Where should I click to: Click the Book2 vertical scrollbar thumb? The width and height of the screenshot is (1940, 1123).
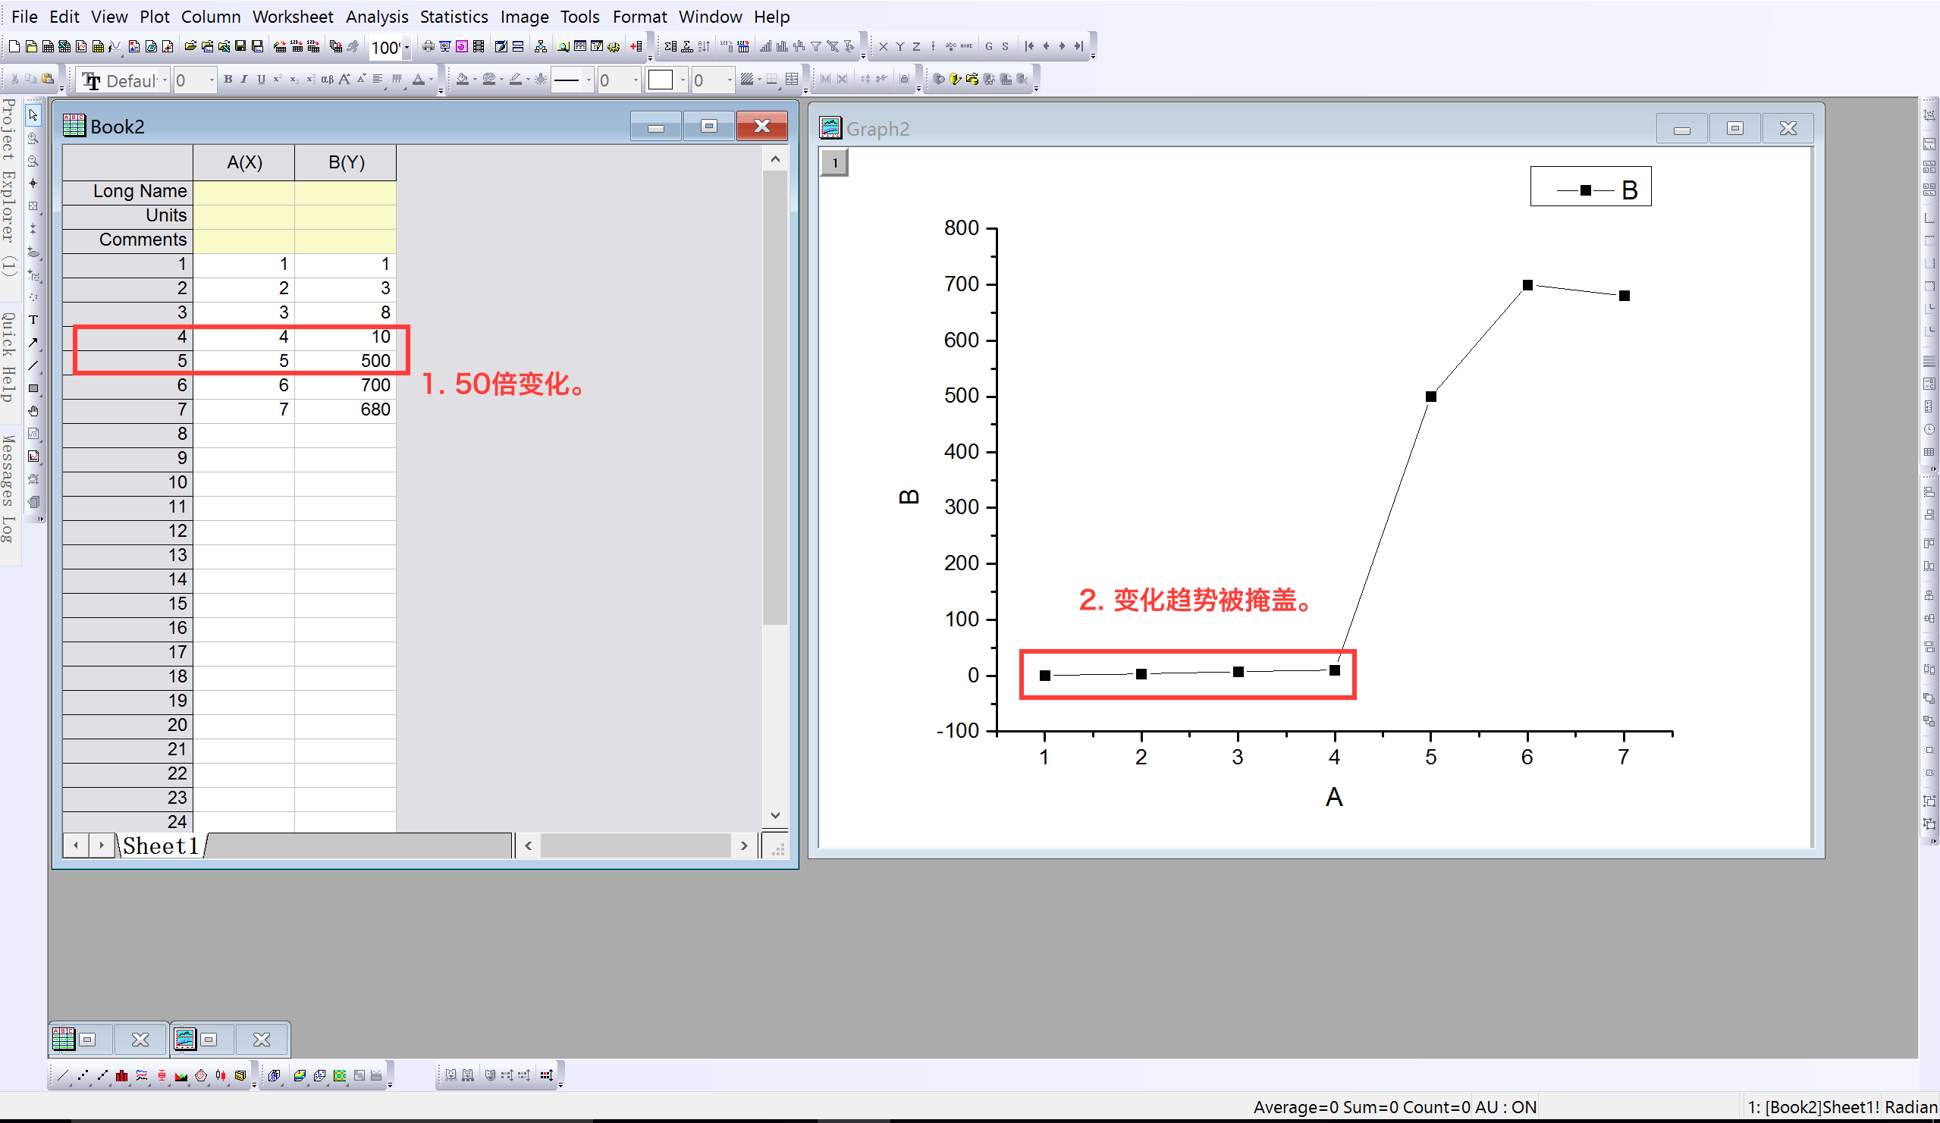click(775, 397)
